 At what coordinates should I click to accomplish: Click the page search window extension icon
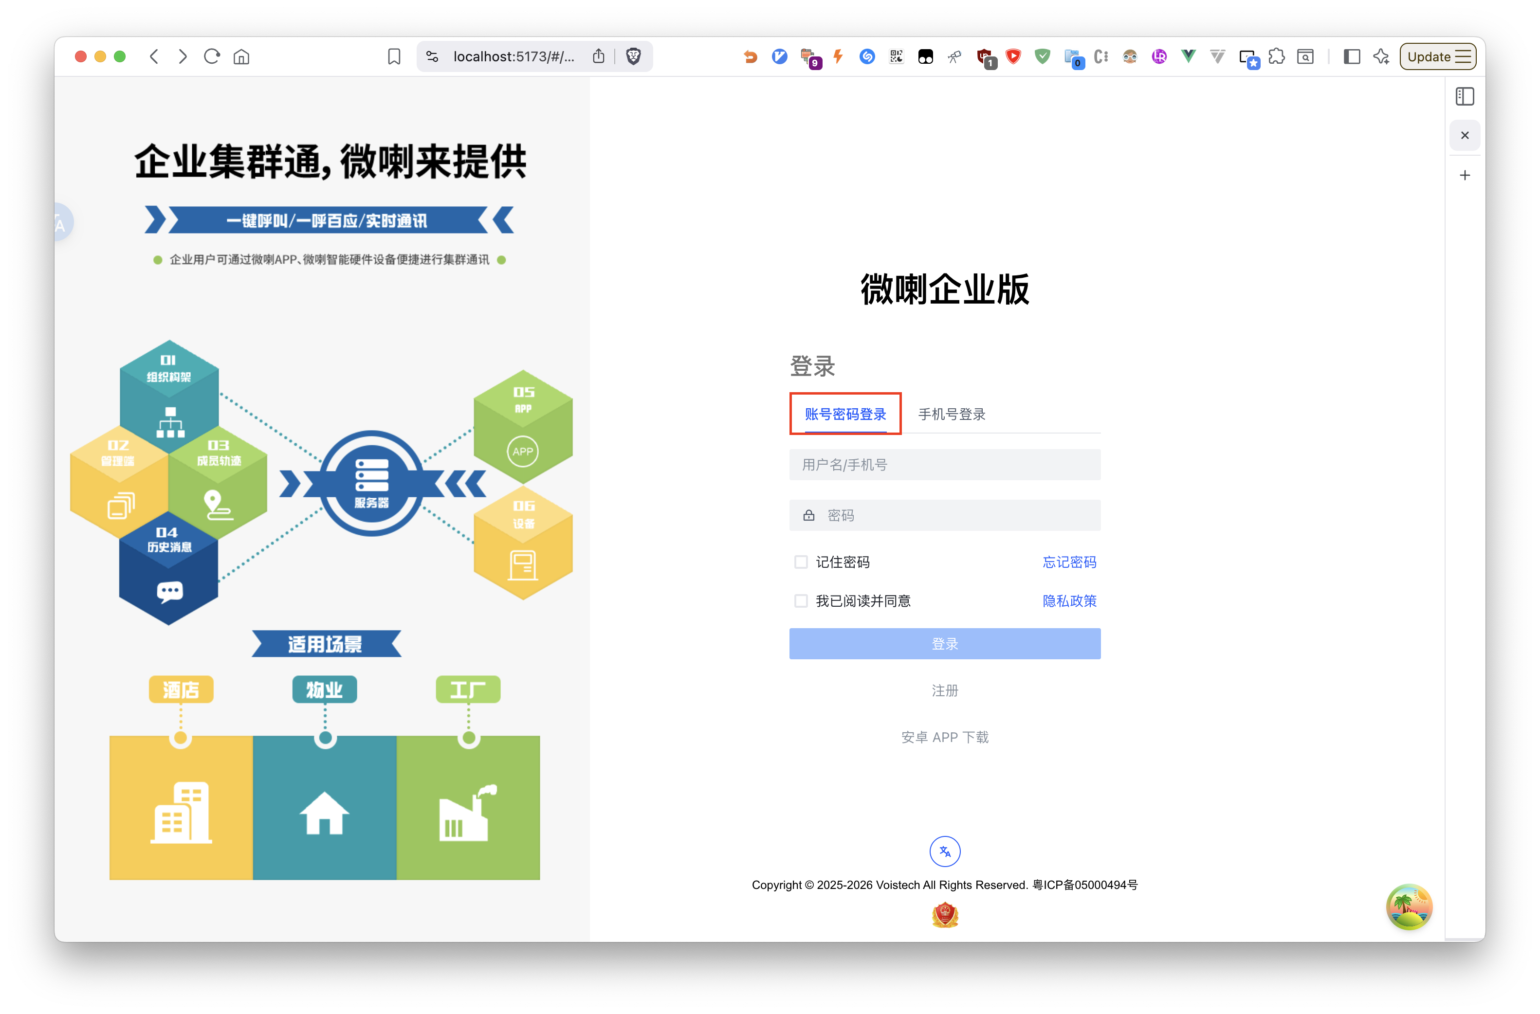(x=1306, y=56)
